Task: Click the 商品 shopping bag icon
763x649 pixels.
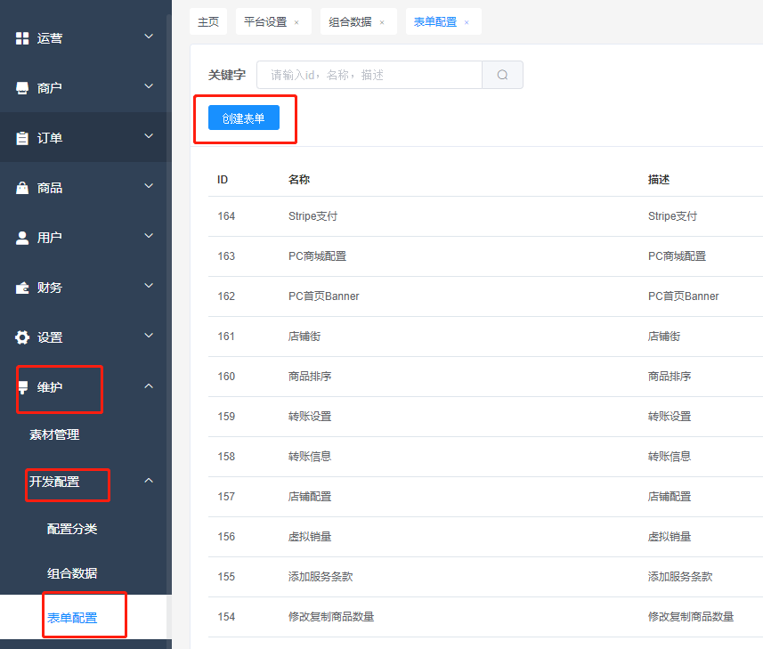Action: pos(22,188)
